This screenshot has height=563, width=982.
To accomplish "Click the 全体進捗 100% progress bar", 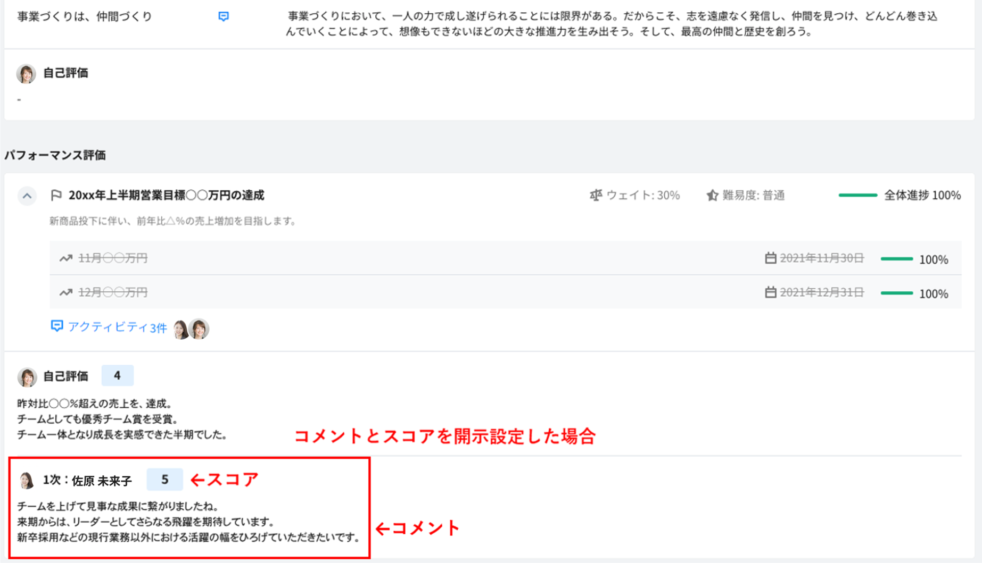I will [857, 196].
